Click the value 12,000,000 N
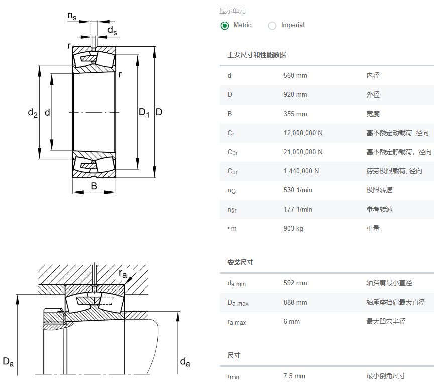This screenshot has height=386, width=434. click(303, 133)
